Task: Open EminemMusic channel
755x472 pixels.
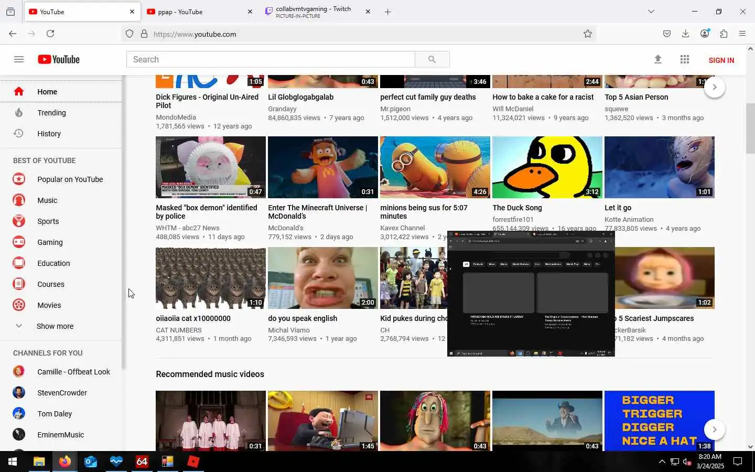Action: (60, 435)
